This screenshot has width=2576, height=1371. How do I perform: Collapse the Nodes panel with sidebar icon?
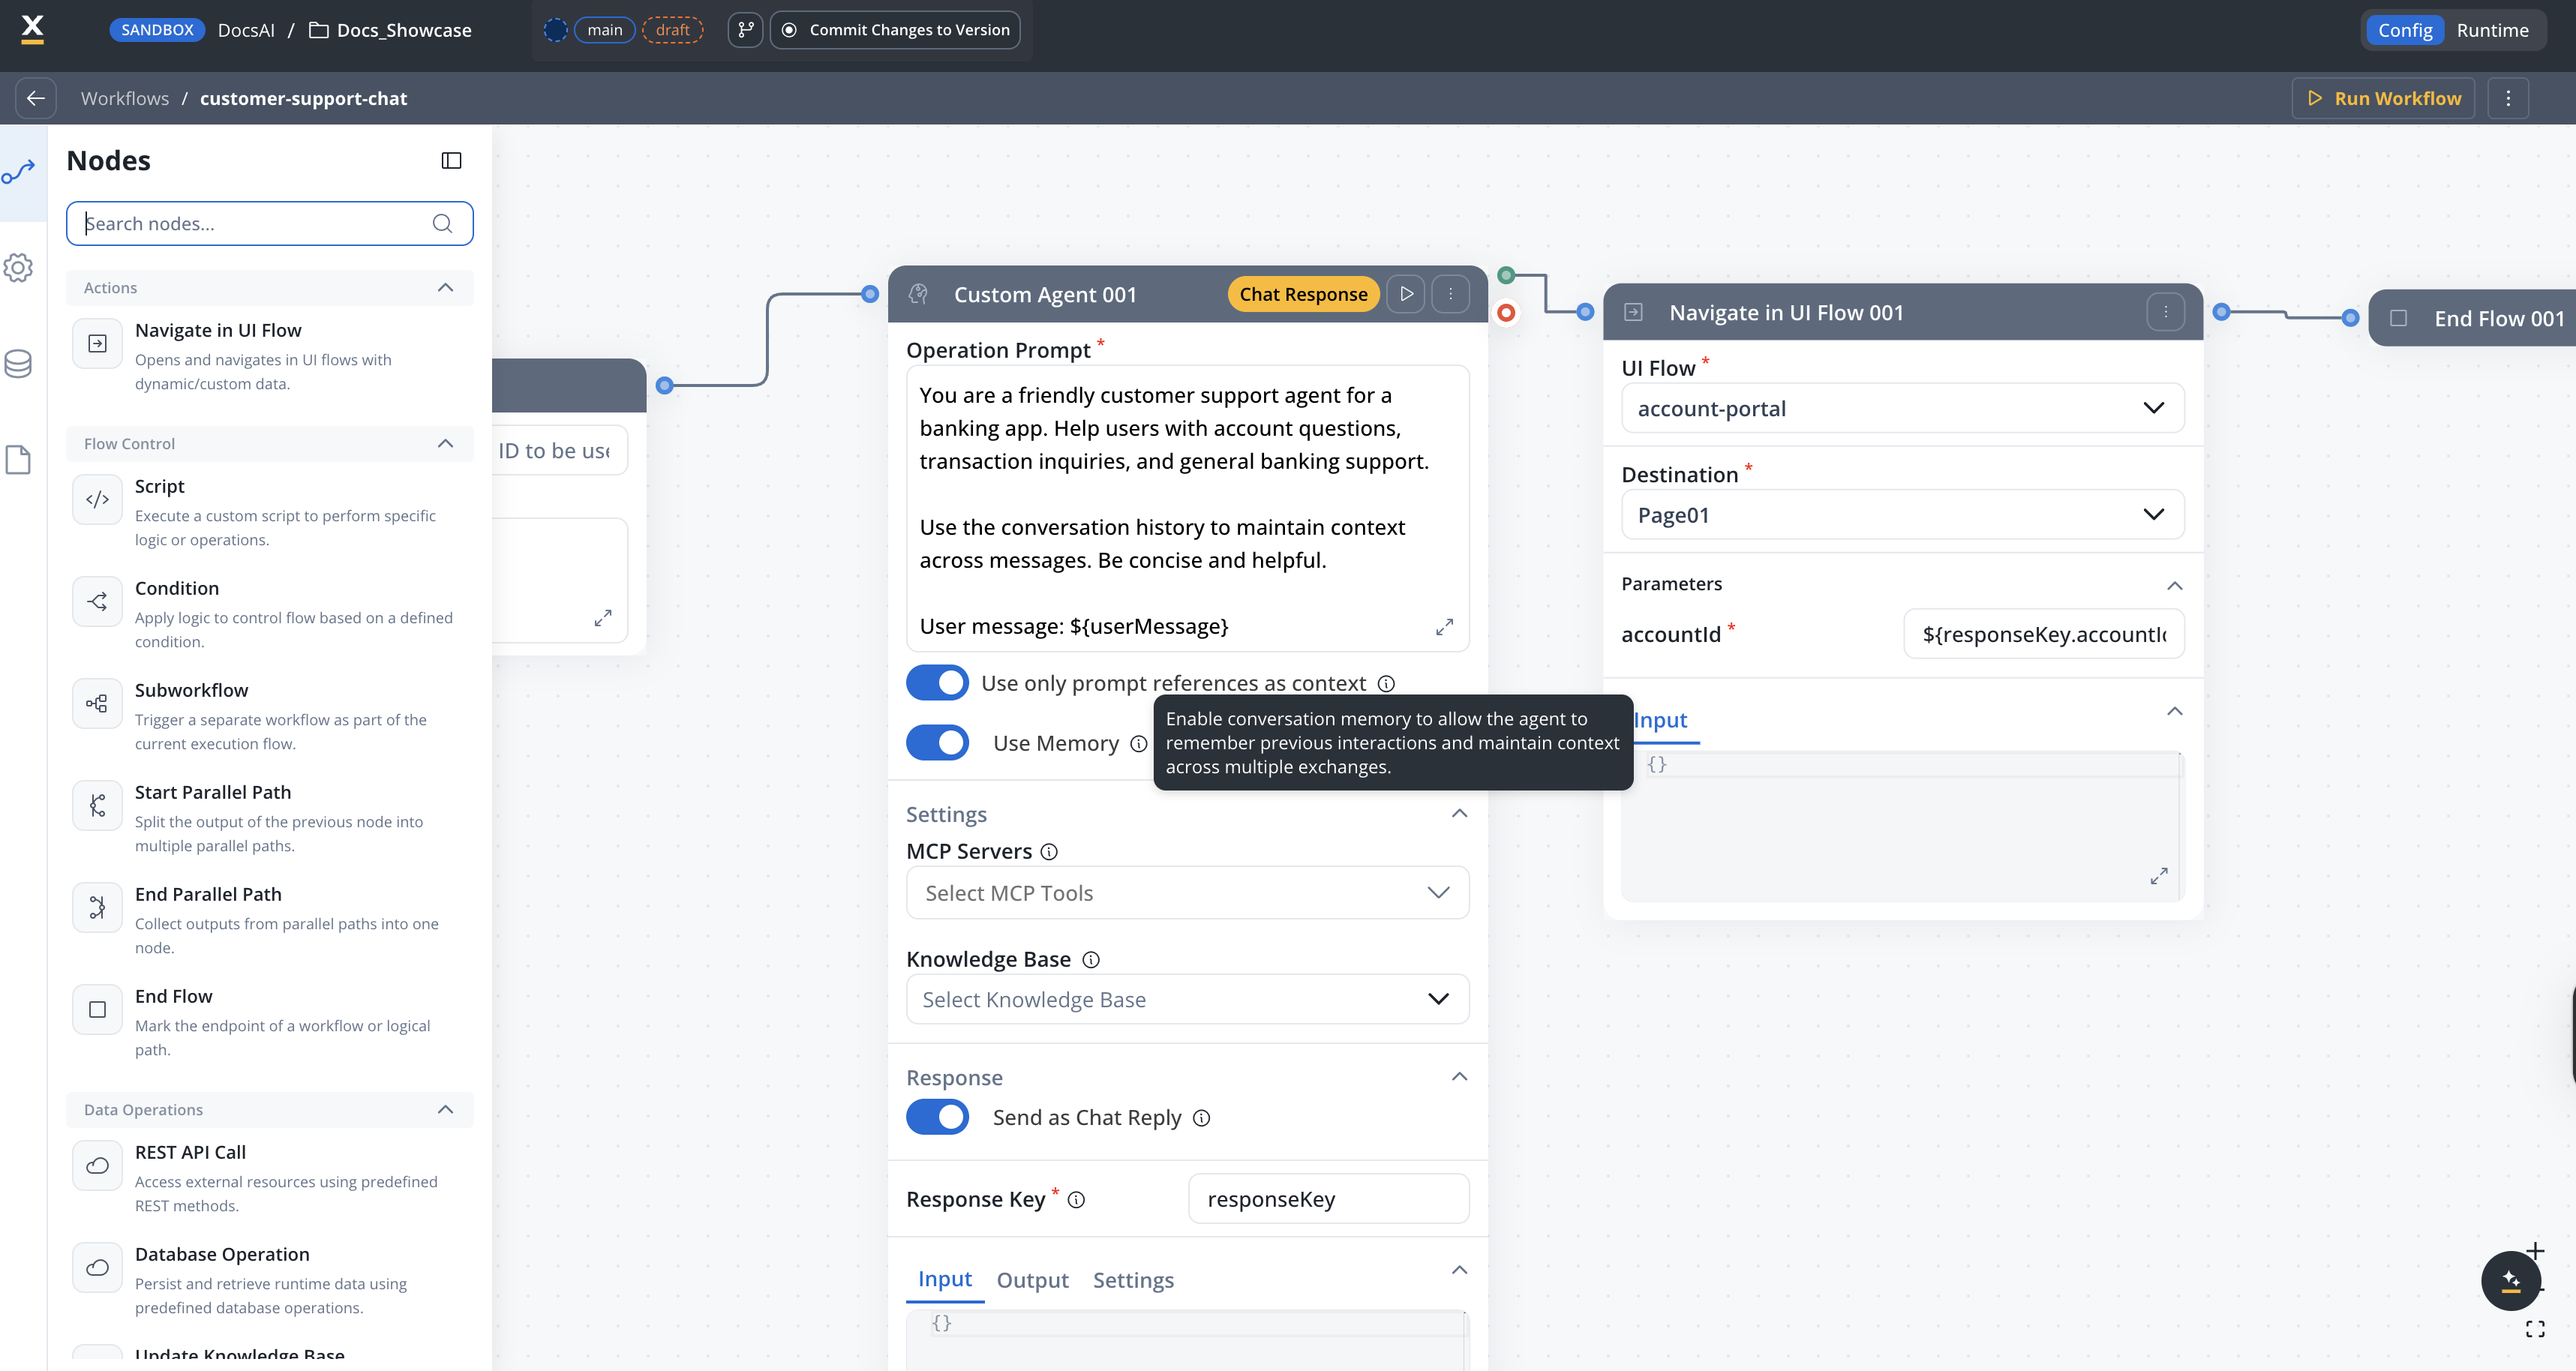point(451,161)
